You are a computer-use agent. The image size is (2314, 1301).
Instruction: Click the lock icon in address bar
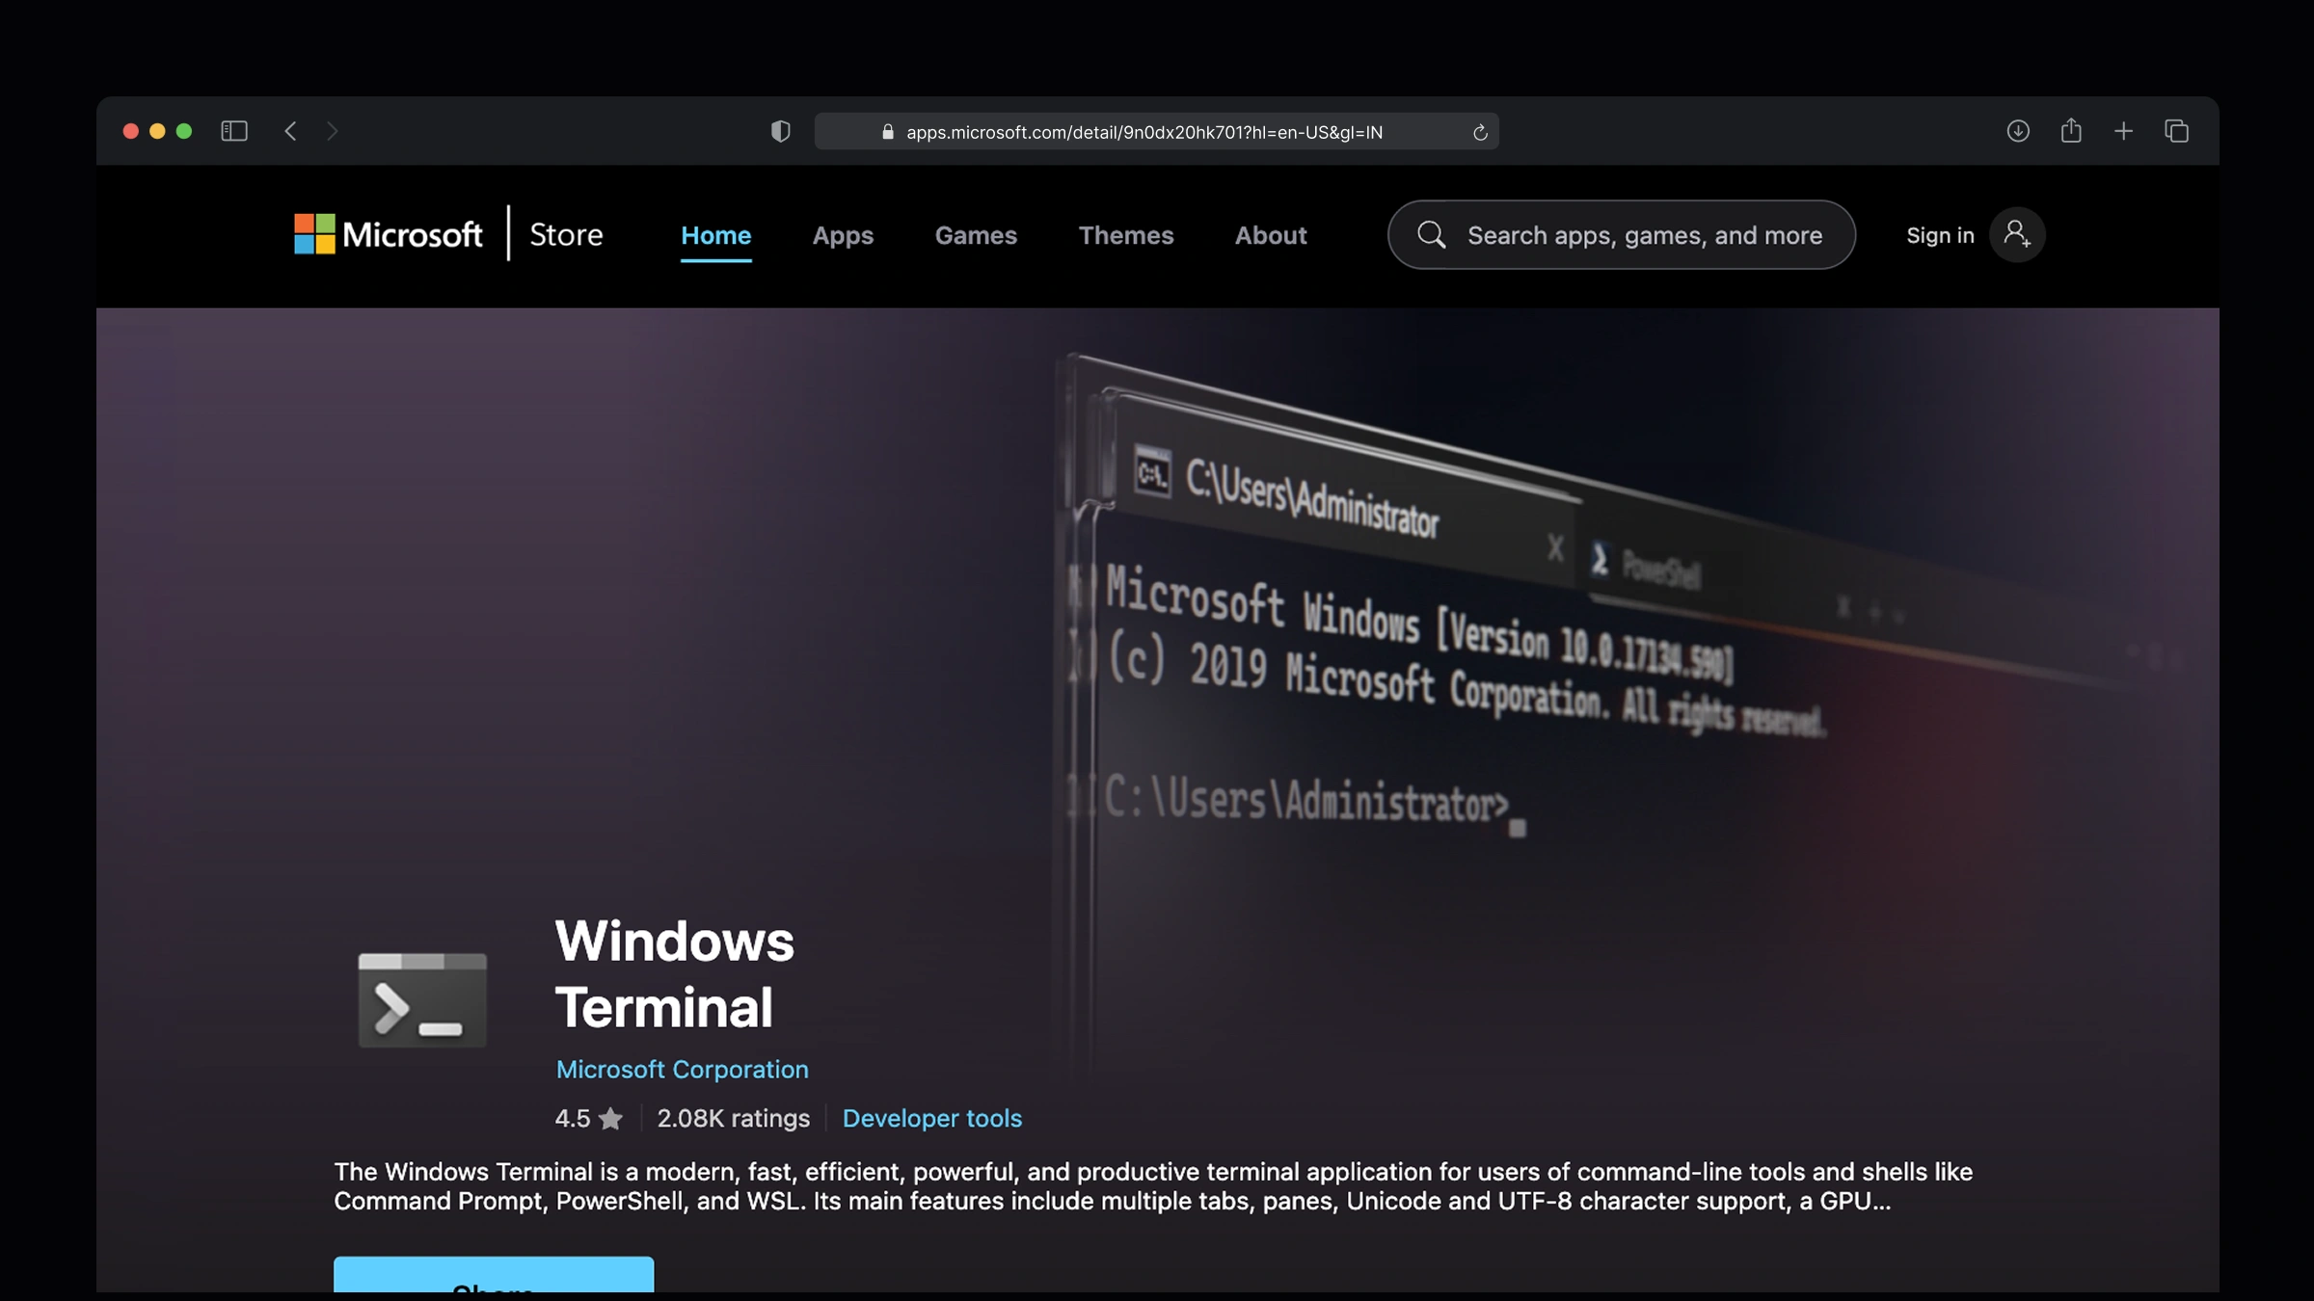tap(888, 132)
